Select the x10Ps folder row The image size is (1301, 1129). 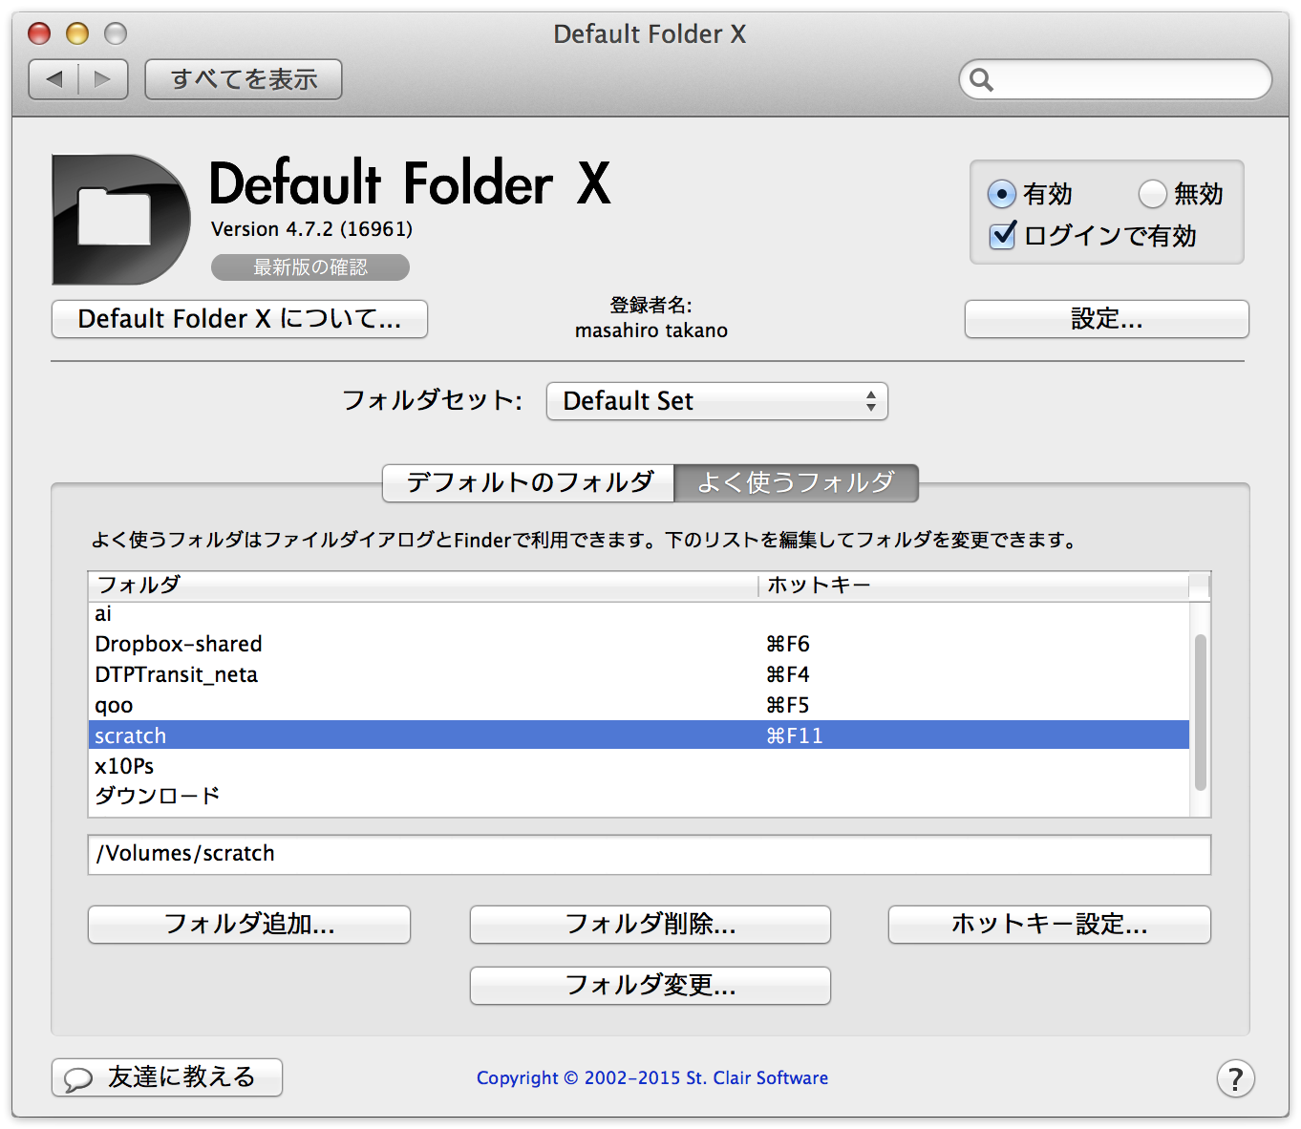[x=639, y=766]
